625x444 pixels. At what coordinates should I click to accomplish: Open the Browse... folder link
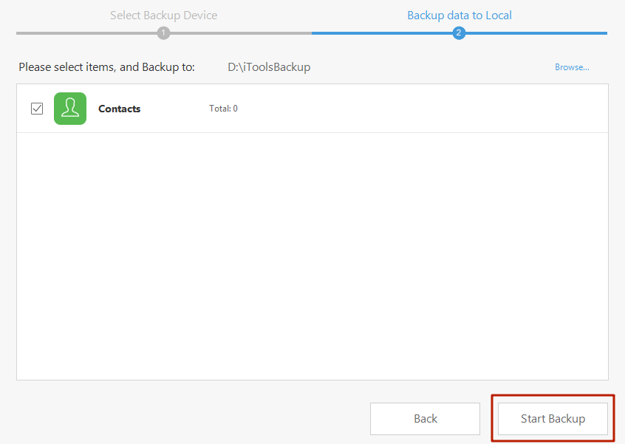(572, 67)
